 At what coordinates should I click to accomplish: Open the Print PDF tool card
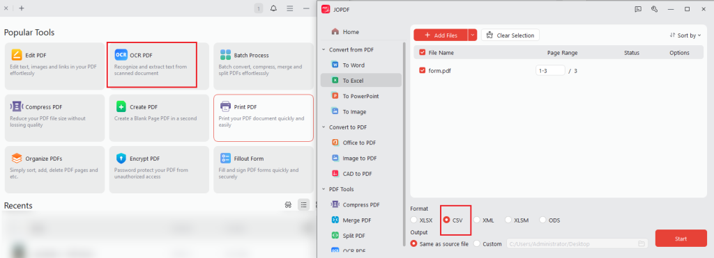[x=263, y=118]
